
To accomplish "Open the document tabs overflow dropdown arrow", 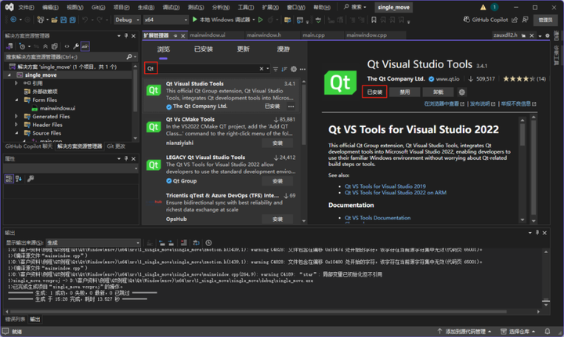I will [x=540, y=35].
